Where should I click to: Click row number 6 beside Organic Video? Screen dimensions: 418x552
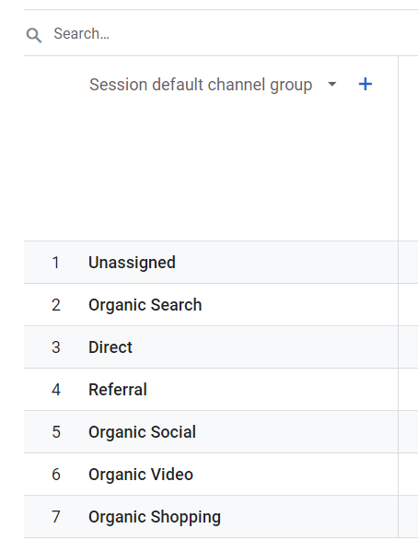click(x=56, y=475)
